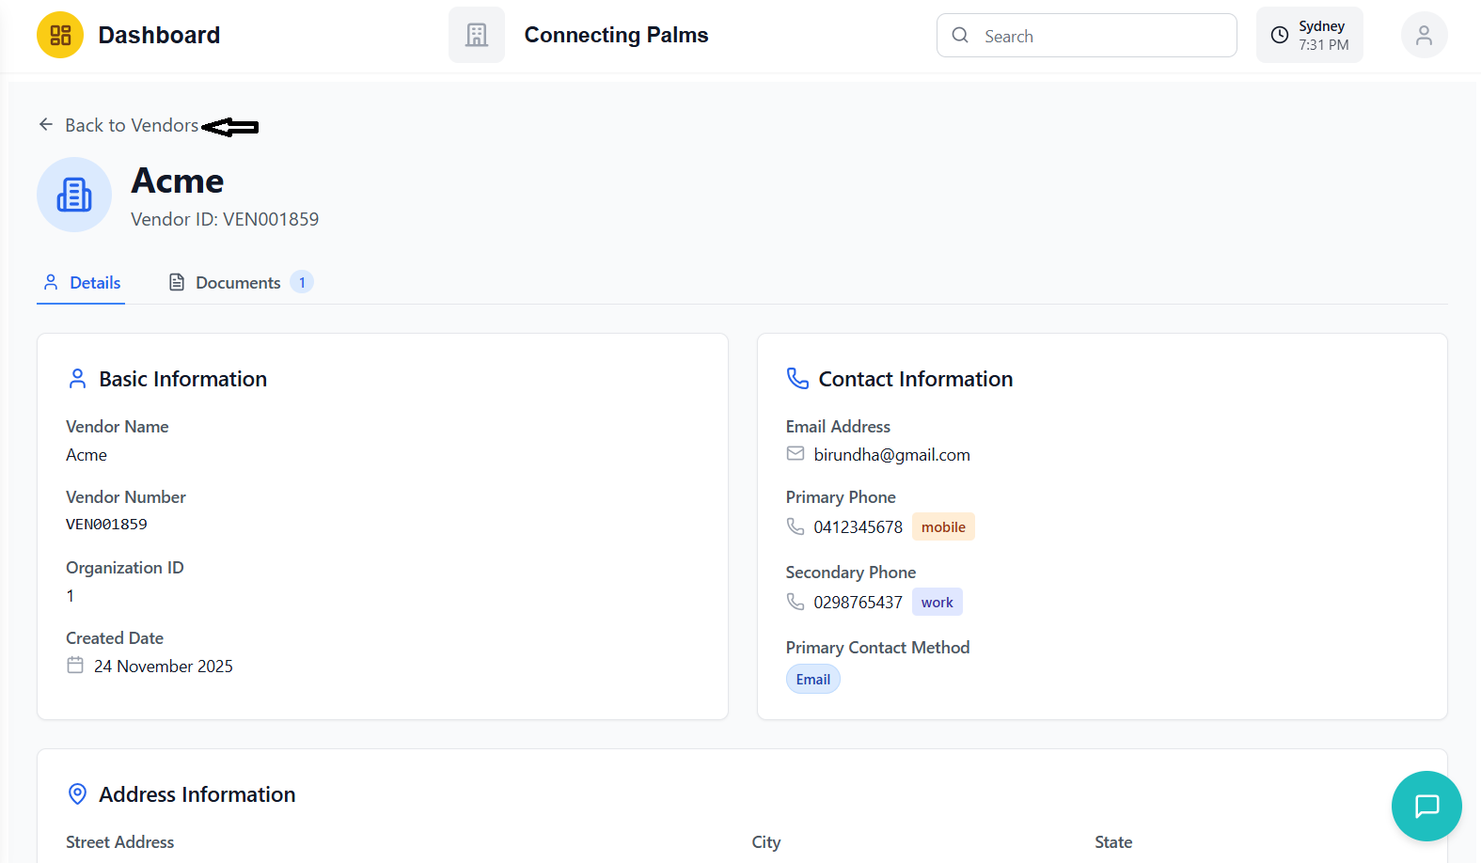Click the work phone type badge
1481x863 pixels.
937,602
